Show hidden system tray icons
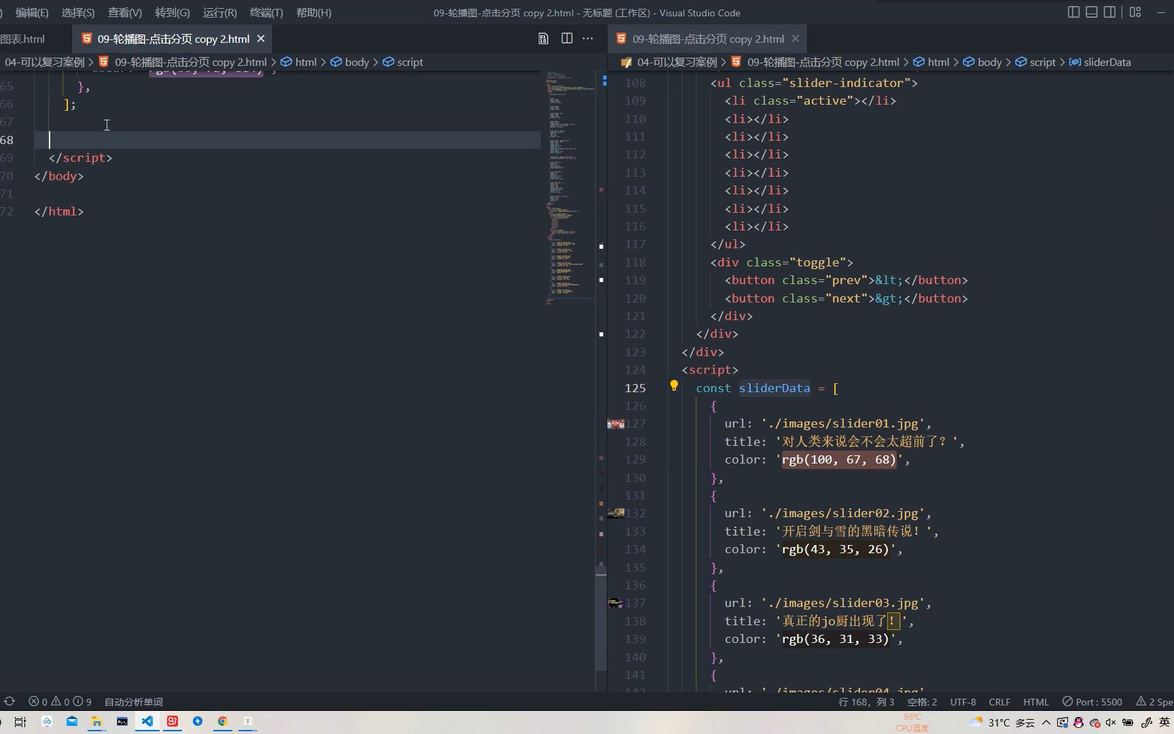 coord(1046,722)
